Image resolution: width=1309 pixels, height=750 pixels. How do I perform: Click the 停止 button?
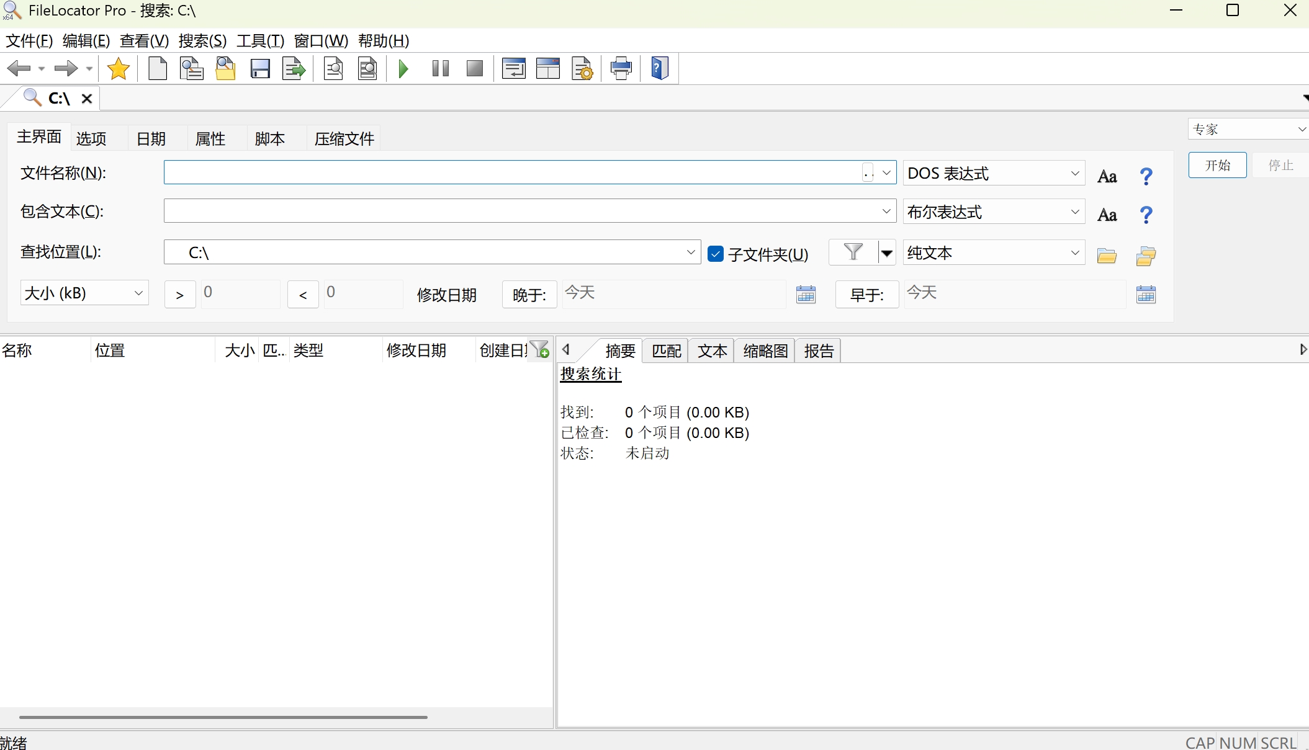point(1280,165)
